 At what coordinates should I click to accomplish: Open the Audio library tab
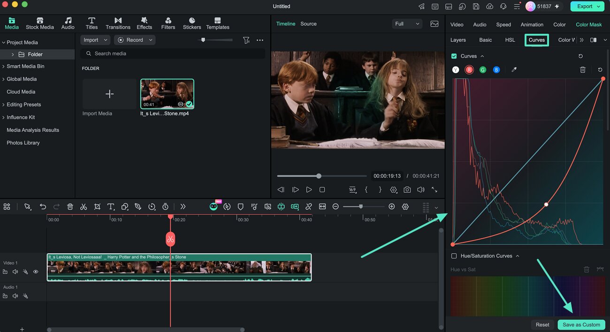(68, 23)
